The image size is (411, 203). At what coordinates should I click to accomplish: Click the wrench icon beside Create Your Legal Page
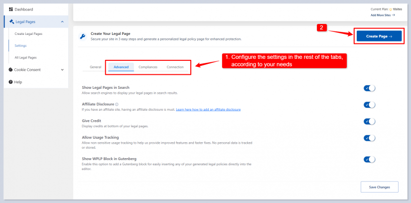click(x=83, y=36)
